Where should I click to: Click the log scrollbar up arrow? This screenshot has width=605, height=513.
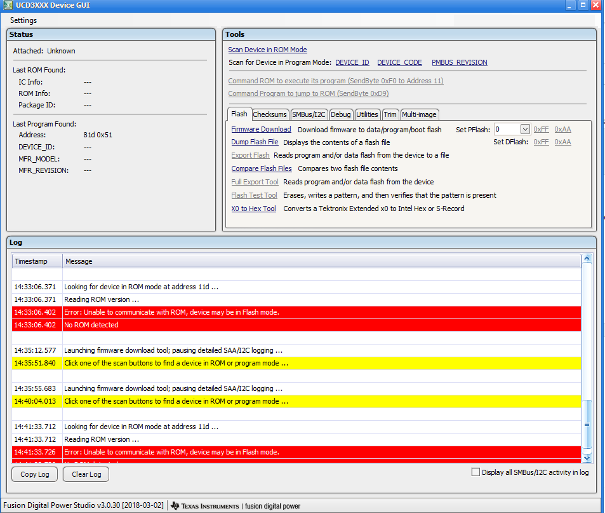pyautogui.click(x=587, y=259)
